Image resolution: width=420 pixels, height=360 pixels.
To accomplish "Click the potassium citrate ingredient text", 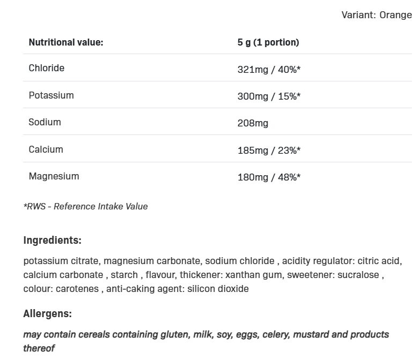I will [61, 261].
